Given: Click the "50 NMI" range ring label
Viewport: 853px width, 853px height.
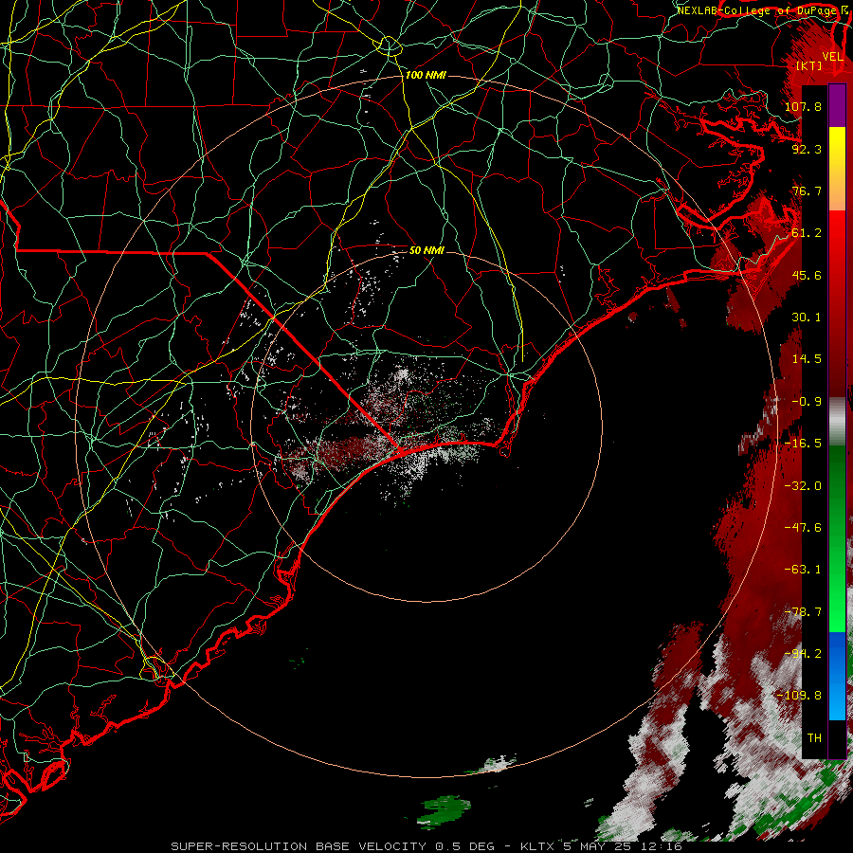Looking at the screenshot, I should pyautogui.click(x=427, y=250).
